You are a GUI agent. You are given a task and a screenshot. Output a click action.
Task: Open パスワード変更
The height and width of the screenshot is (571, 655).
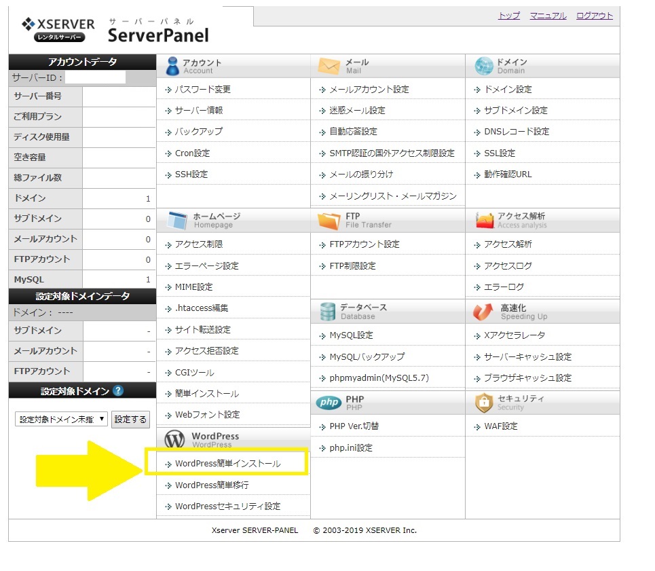tap(202, 90)
